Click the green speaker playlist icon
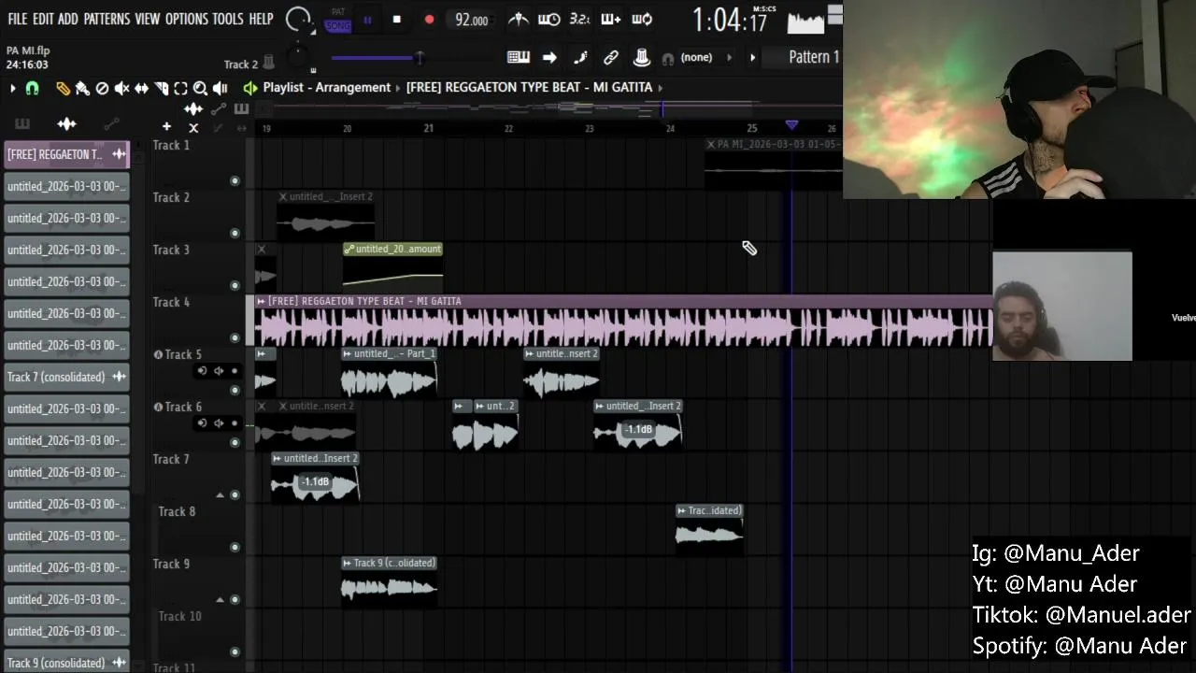The image size is (1196, 673). (x=250, y=88)
